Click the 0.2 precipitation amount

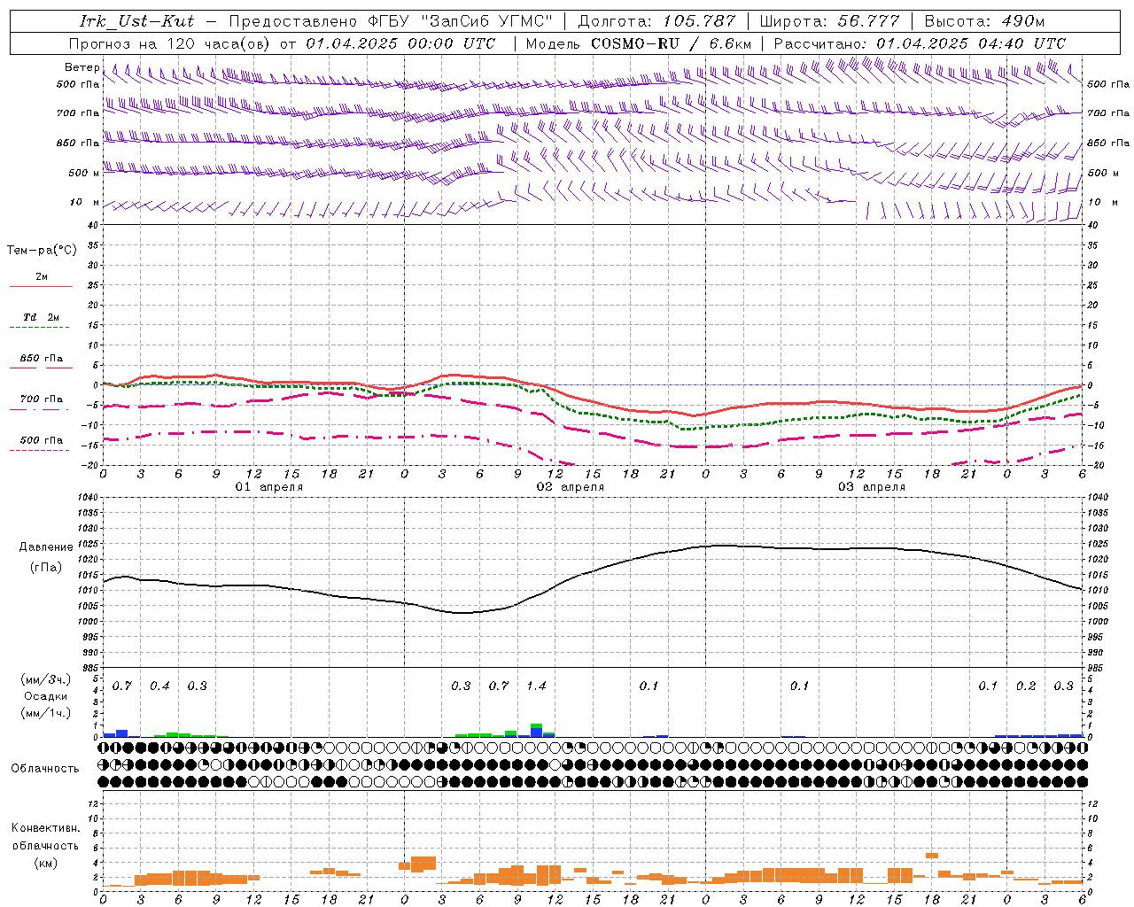pyautogui.click(x=1026, y=686)
